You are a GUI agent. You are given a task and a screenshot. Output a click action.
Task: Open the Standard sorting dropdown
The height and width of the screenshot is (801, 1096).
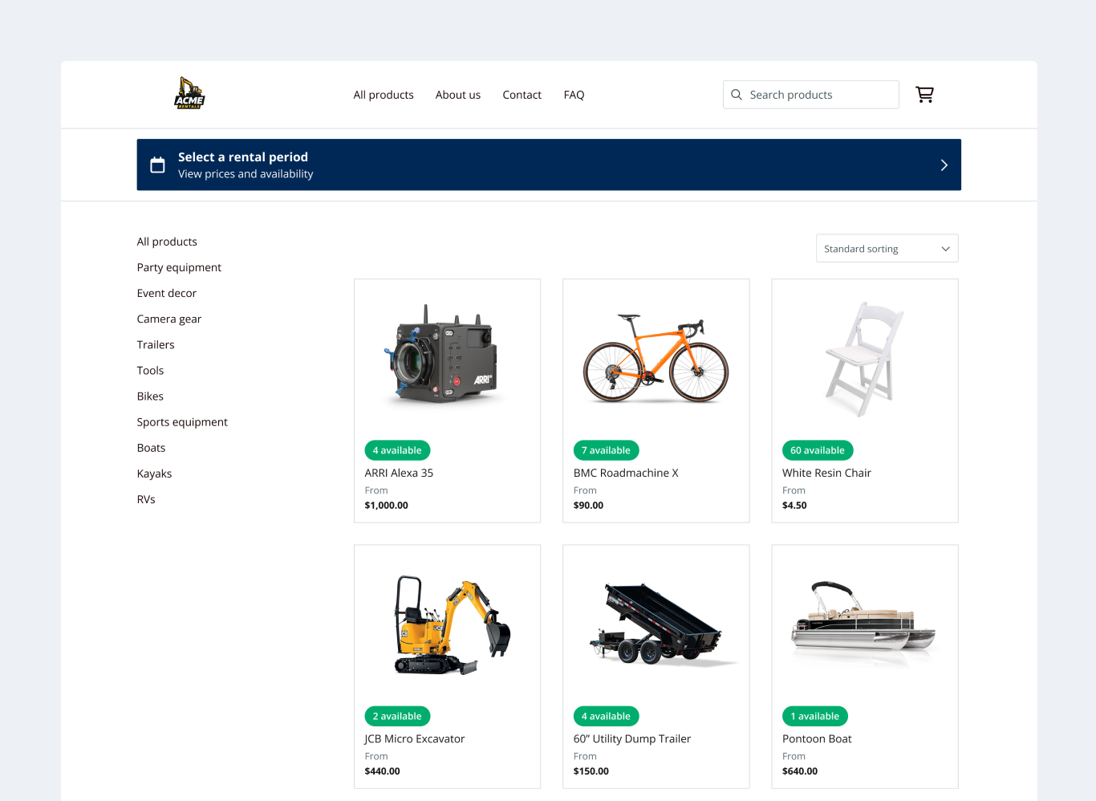[x=887, y=248]
